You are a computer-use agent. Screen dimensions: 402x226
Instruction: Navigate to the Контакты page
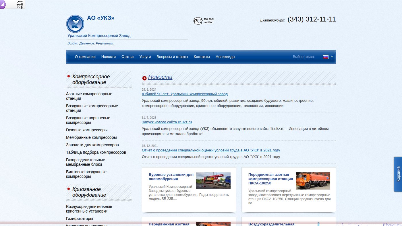(202, 57)
